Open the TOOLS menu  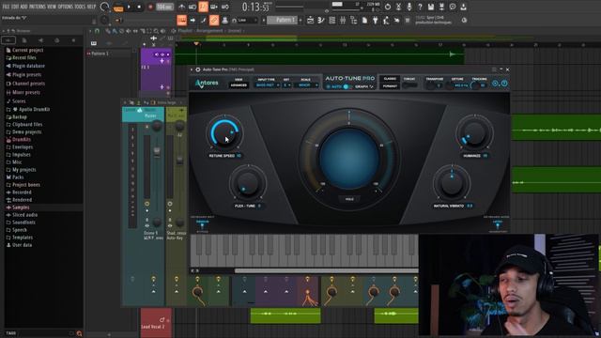(x=80, y=7)
